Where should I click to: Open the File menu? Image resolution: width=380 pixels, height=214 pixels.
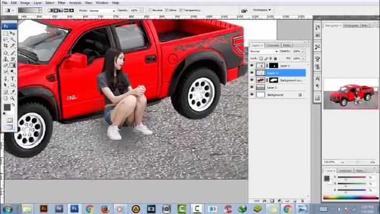pos(5,3)
